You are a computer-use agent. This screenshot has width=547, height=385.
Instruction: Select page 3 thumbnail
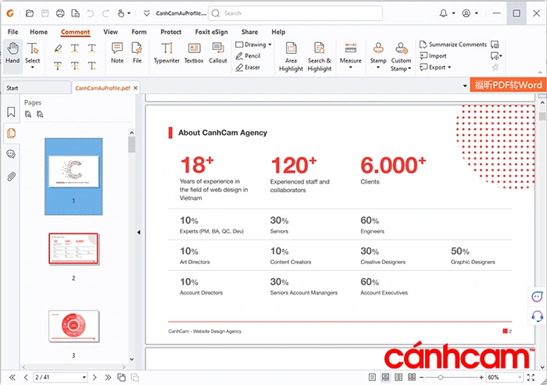pyautogui.click(x=73, y=326)
